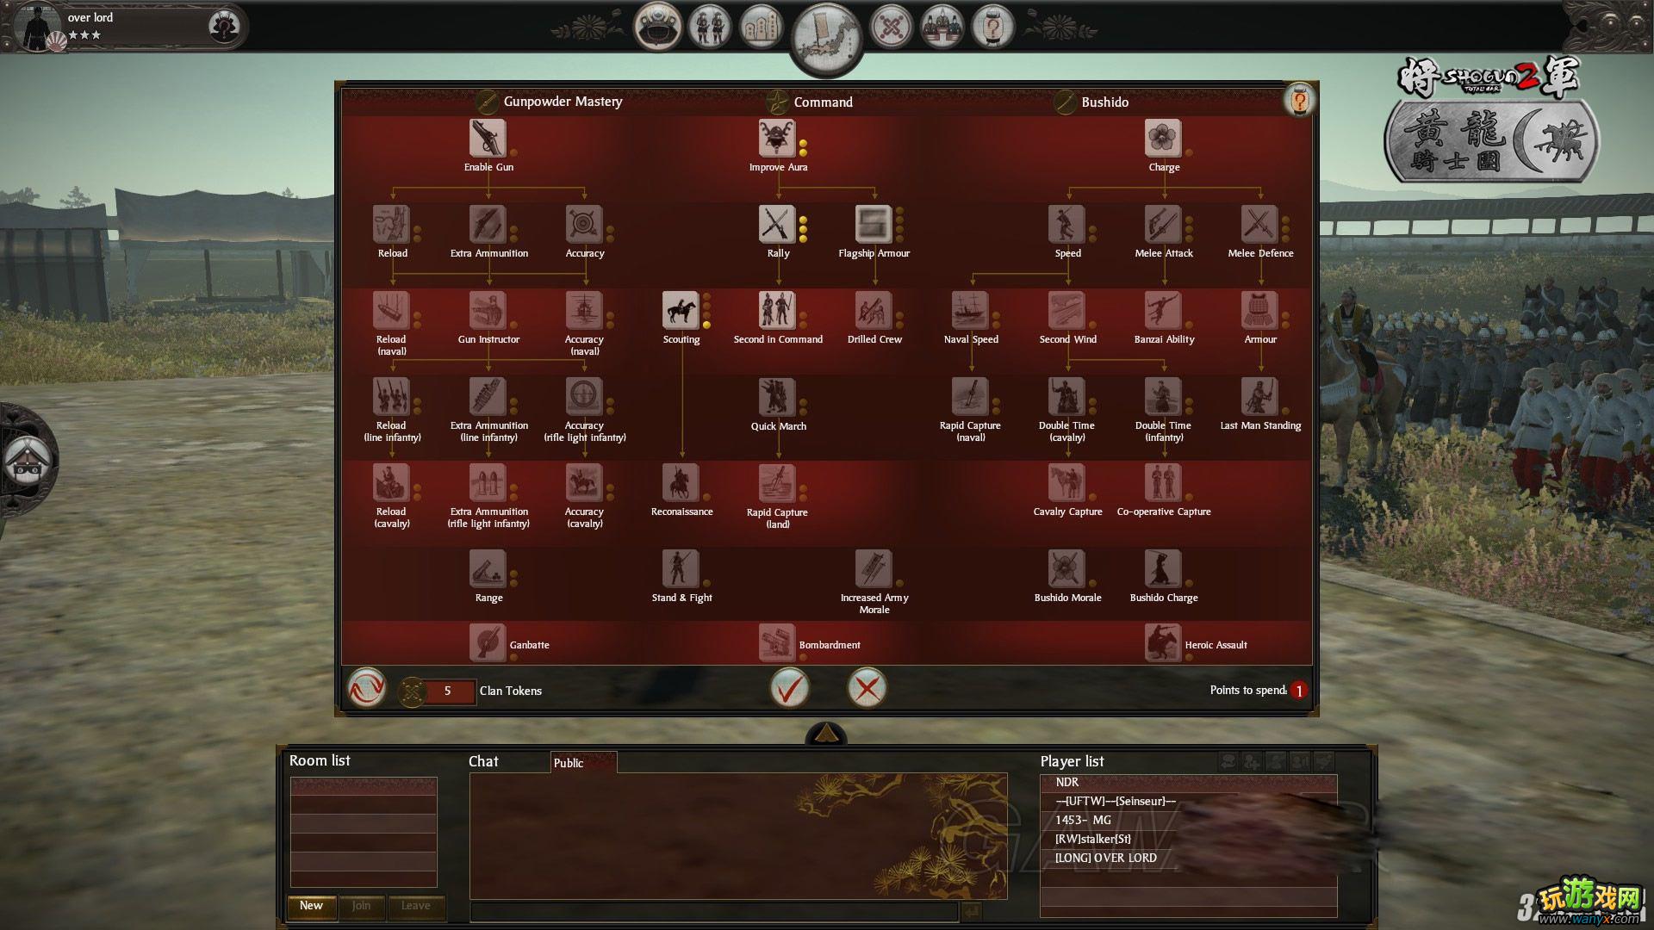Viewport: 1654px width, 930px height.
Task: Click the Join room button
Action: point(362,906)
